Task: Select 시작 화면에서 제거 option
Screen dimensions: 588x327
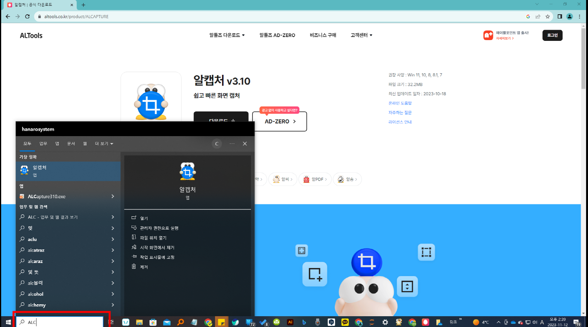Action: click(x=157, y=247)
